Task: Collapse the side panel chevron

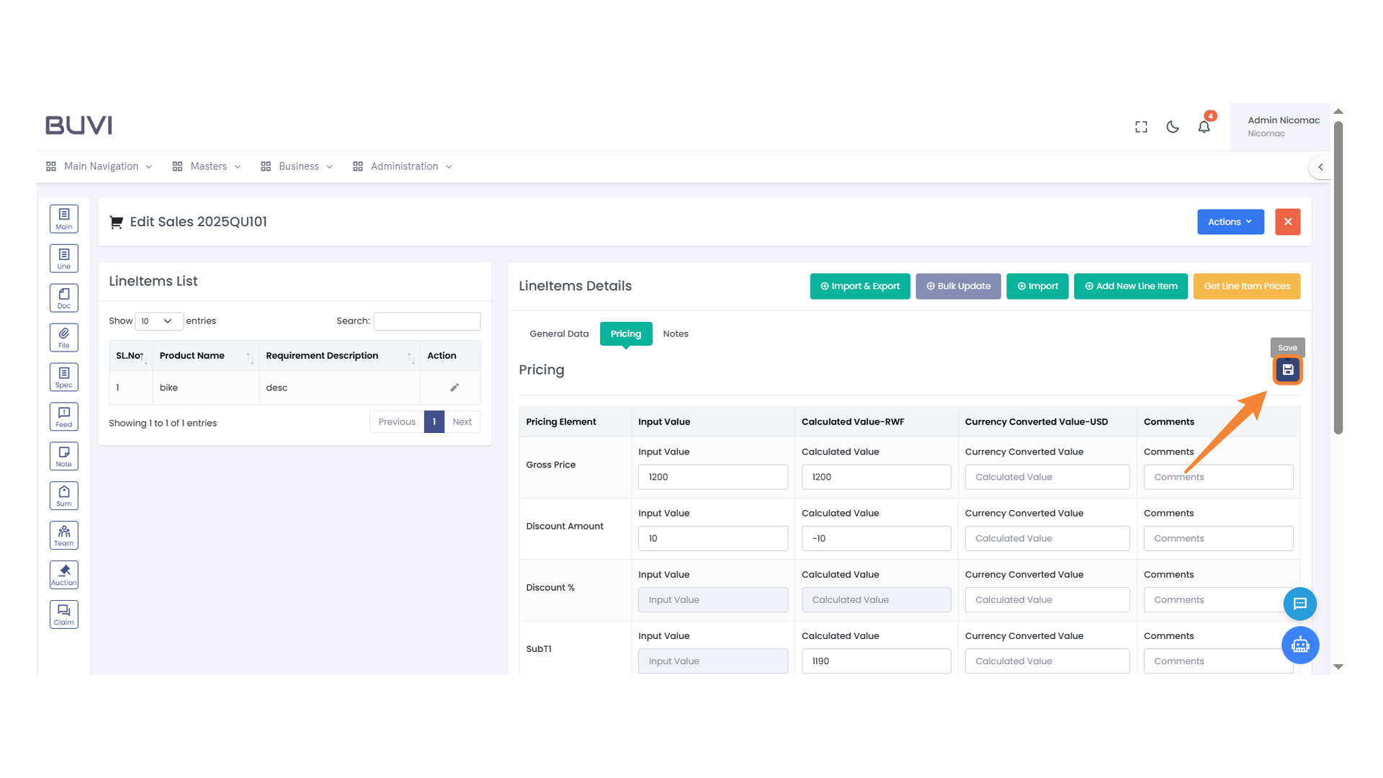Action: pos(1320,167)
